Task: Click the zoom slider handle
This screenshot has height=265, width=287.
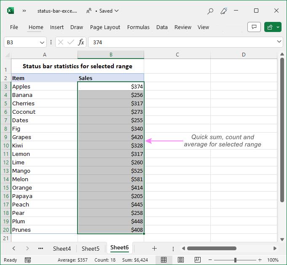Action: (235, 260)
